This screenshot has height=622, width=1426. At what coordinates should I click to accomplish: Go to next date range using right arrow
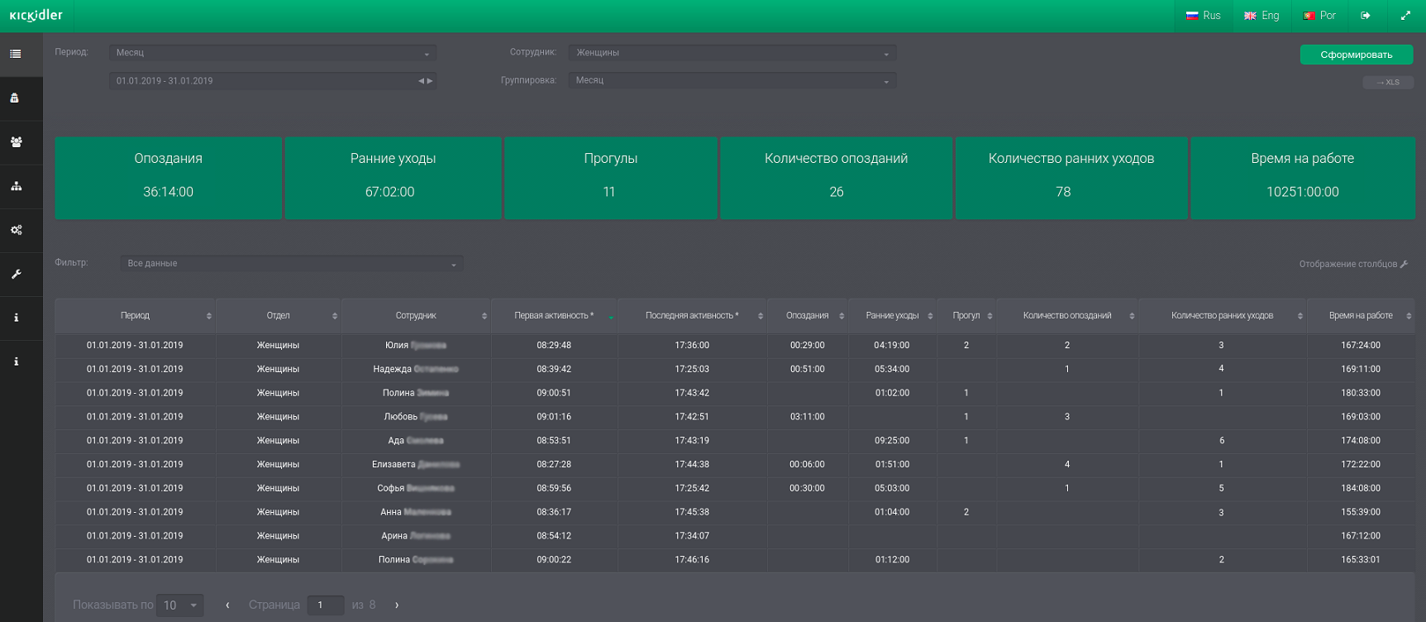(x=430, y=81)
